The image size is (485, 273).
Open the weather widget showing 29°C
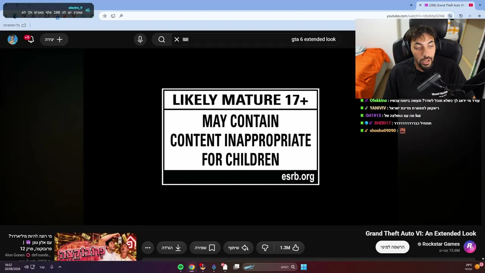(473, 267)
